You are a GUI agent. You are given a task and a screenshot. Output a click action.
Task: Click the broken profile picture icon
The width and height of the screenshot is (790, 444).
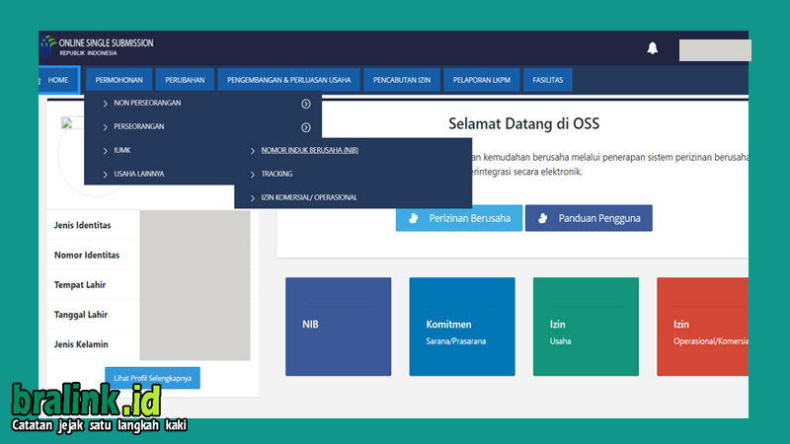(x=67, y=122)
